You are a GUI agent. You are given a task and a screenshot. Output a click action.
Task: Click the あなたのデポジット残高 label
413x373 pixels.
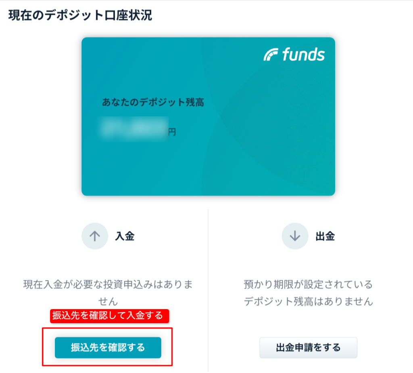[153, 102]
